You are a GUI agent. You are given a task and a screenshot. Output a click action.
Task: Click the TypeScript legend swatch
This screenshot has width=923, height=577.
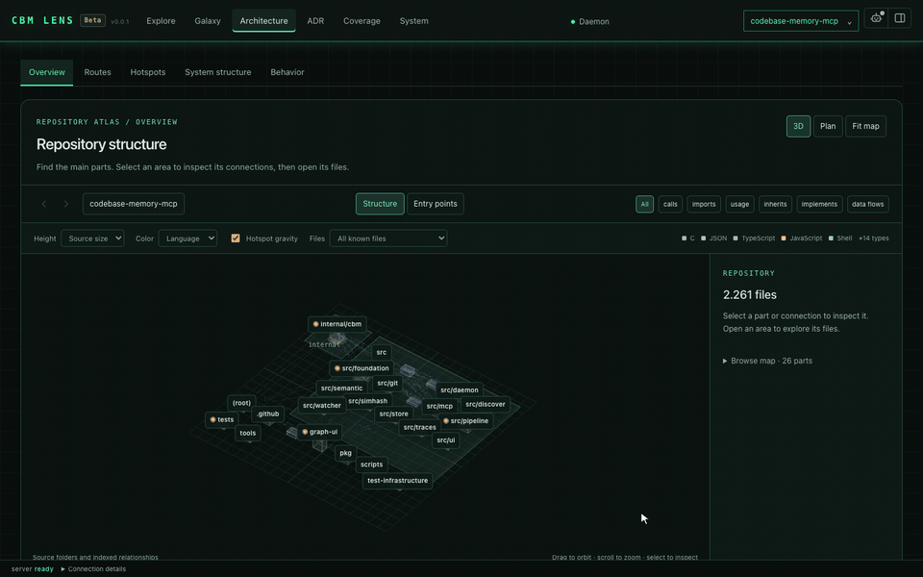point(736,238)
